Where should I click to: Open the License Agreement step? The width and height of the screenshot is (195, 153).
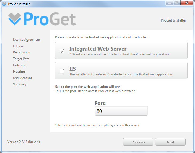(x=27, y=40)
